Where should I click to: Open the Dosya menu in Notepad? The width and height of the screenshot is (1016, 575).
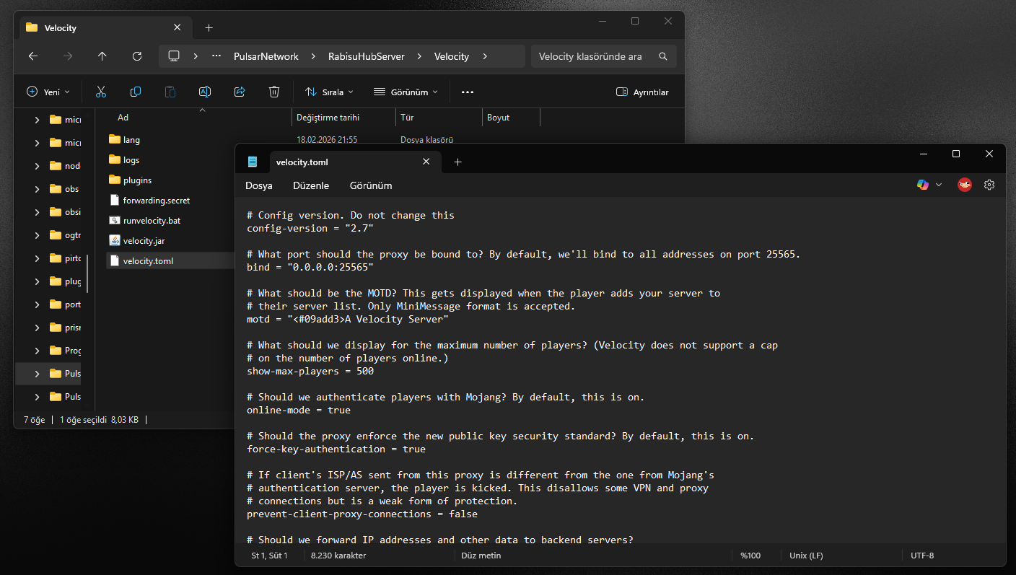258,185
